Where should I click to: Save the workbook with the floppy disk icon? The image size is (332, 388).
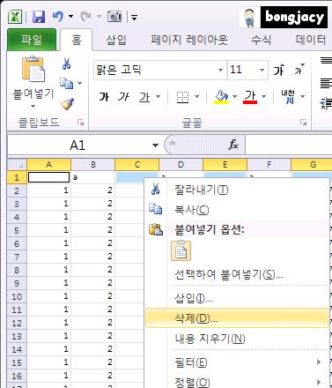pos(39,17)
